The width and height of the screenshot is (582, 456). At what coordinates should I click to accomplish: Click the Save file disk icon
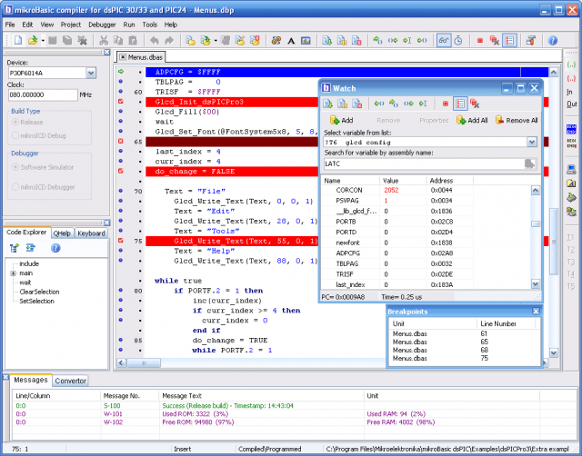click(x=53, y=40)
